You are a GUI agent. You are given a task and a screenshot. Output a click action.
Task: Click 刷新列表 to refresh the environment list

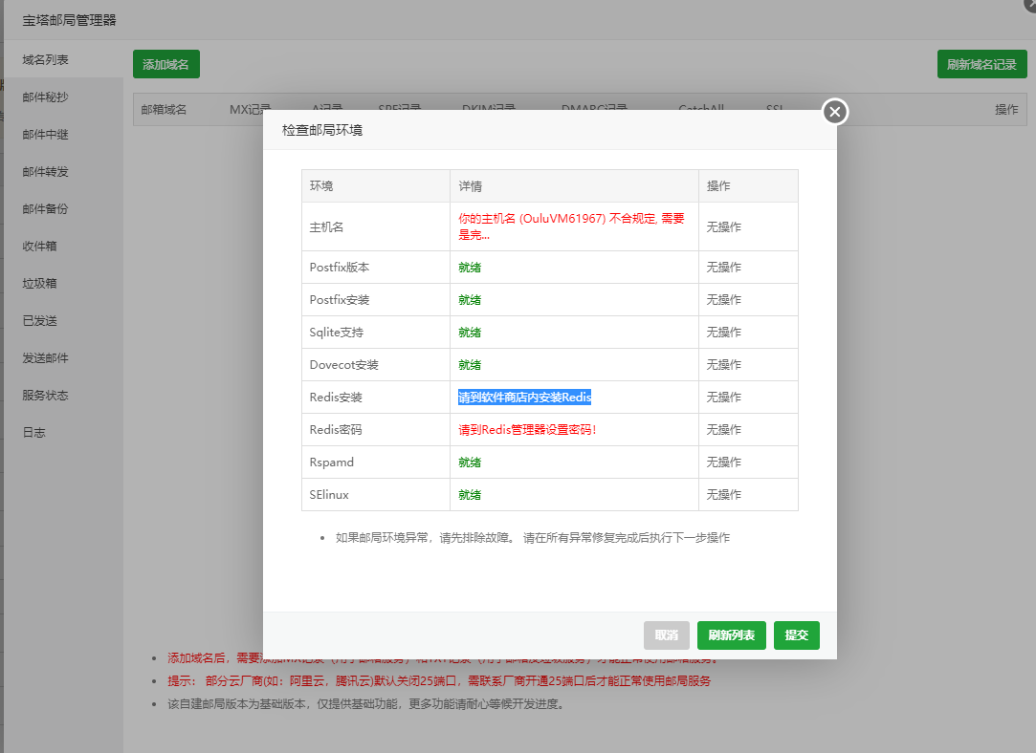(731, 635)
